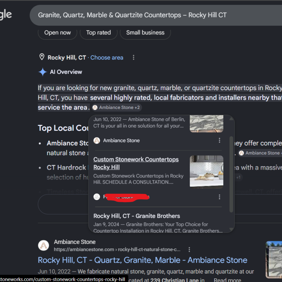
Task: Click the +1 source chip
Action: click(x=238, y=178)
